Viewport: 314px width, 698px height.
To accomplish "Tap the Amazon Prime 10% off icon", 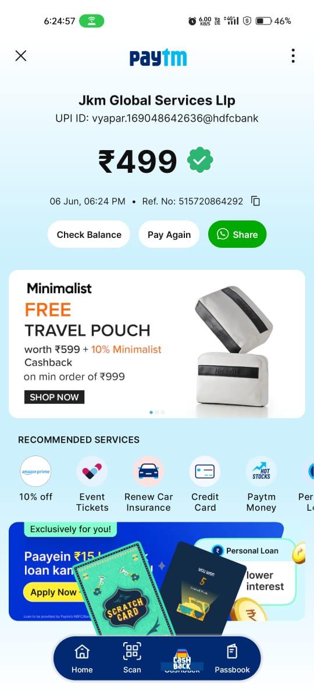I will [35, 471].
